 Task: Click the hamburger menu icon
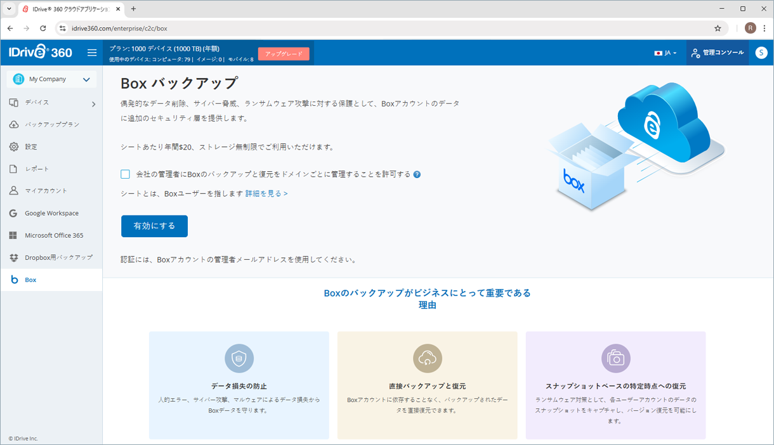pos(92,53)
